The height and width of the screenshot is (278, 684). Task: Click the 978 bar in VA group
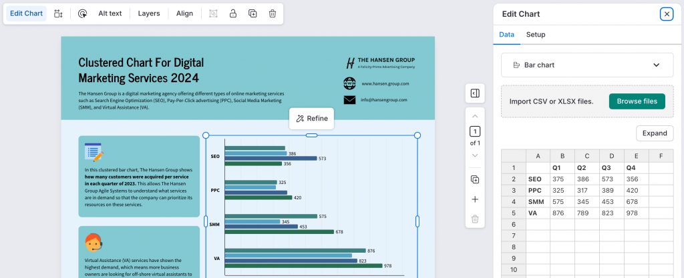(304, 265)
